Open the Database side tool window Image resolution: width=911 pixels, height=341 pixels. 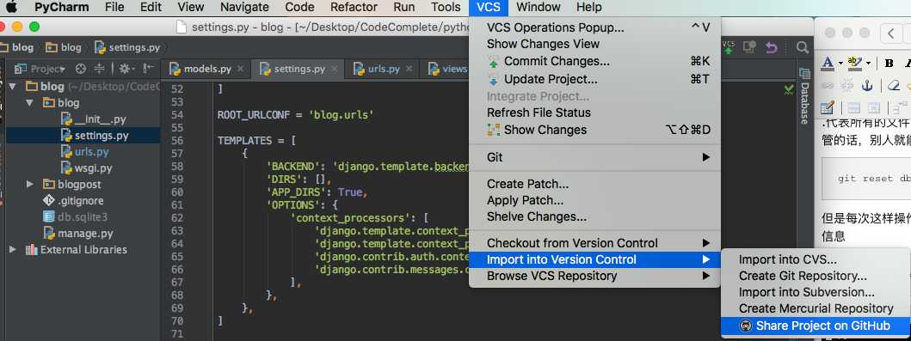pos(804,97)
